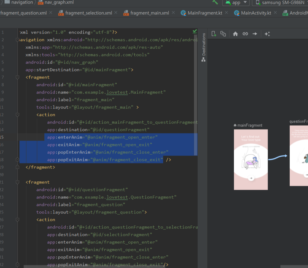Click the xmlns:tools declaration line
This screenshot has height=268, width=308.
coord(87,55)
